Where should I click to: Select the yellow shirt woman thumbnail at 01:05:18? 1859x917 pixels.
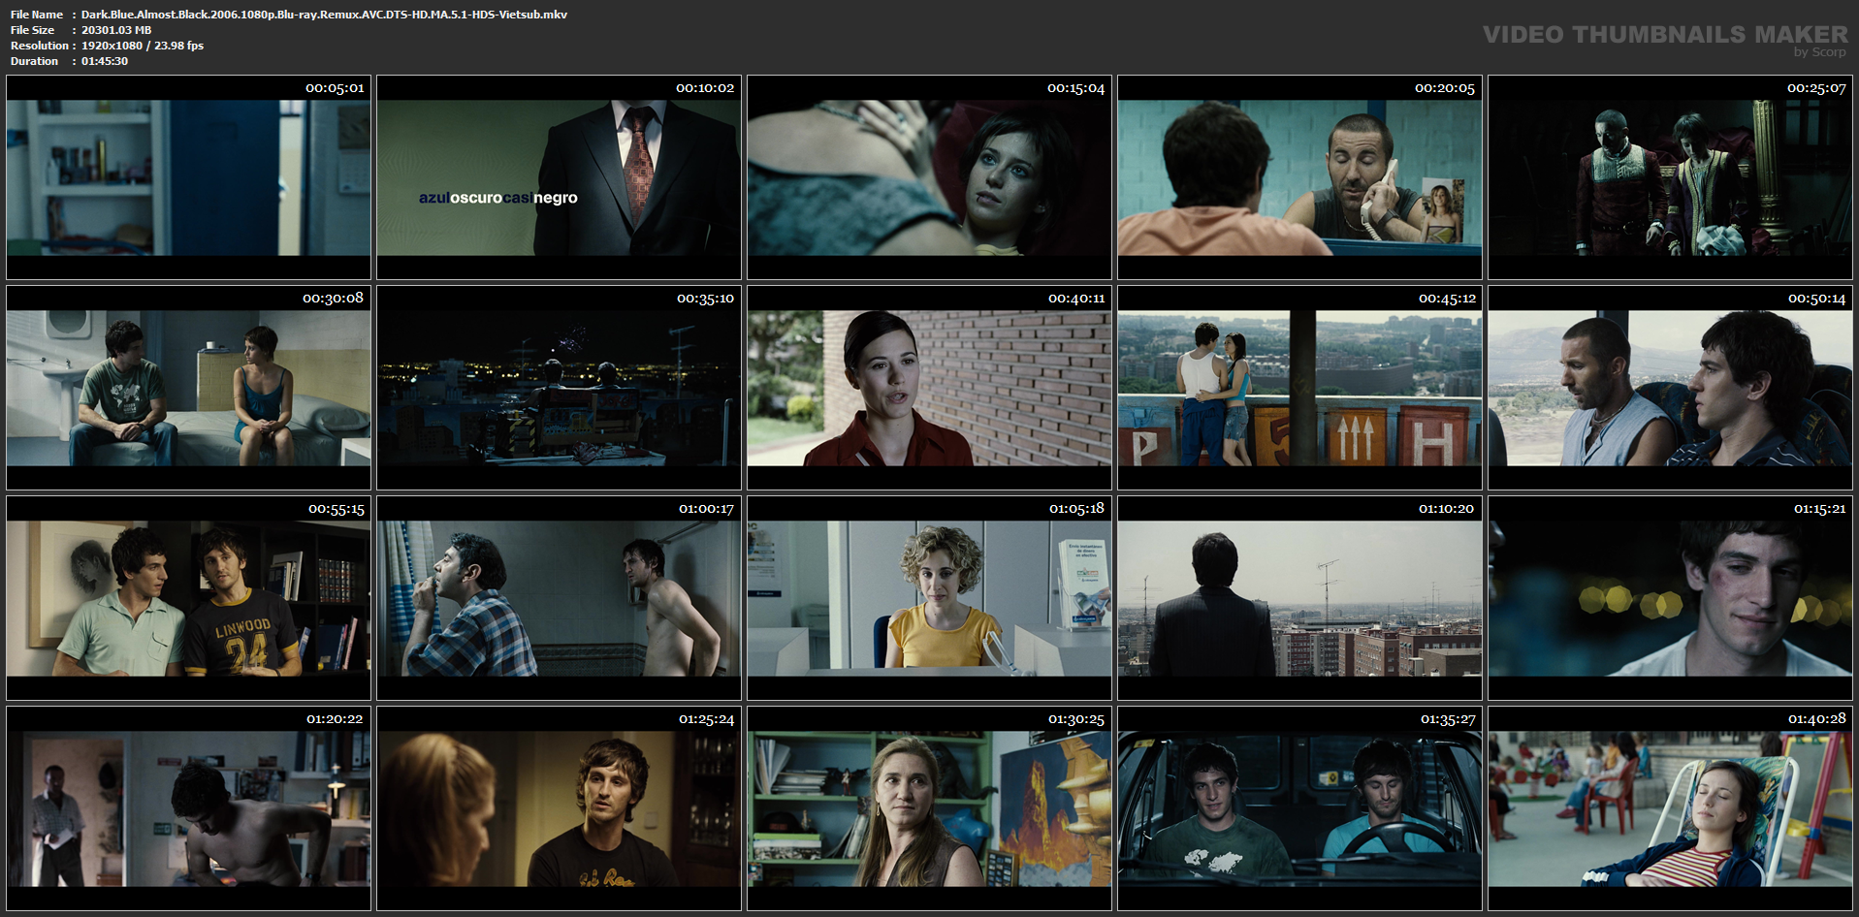pyautogui.click(x=929, y=598)
